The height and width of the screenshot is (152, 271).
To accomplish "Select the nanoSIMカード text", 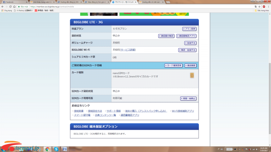I will [121, 73].
